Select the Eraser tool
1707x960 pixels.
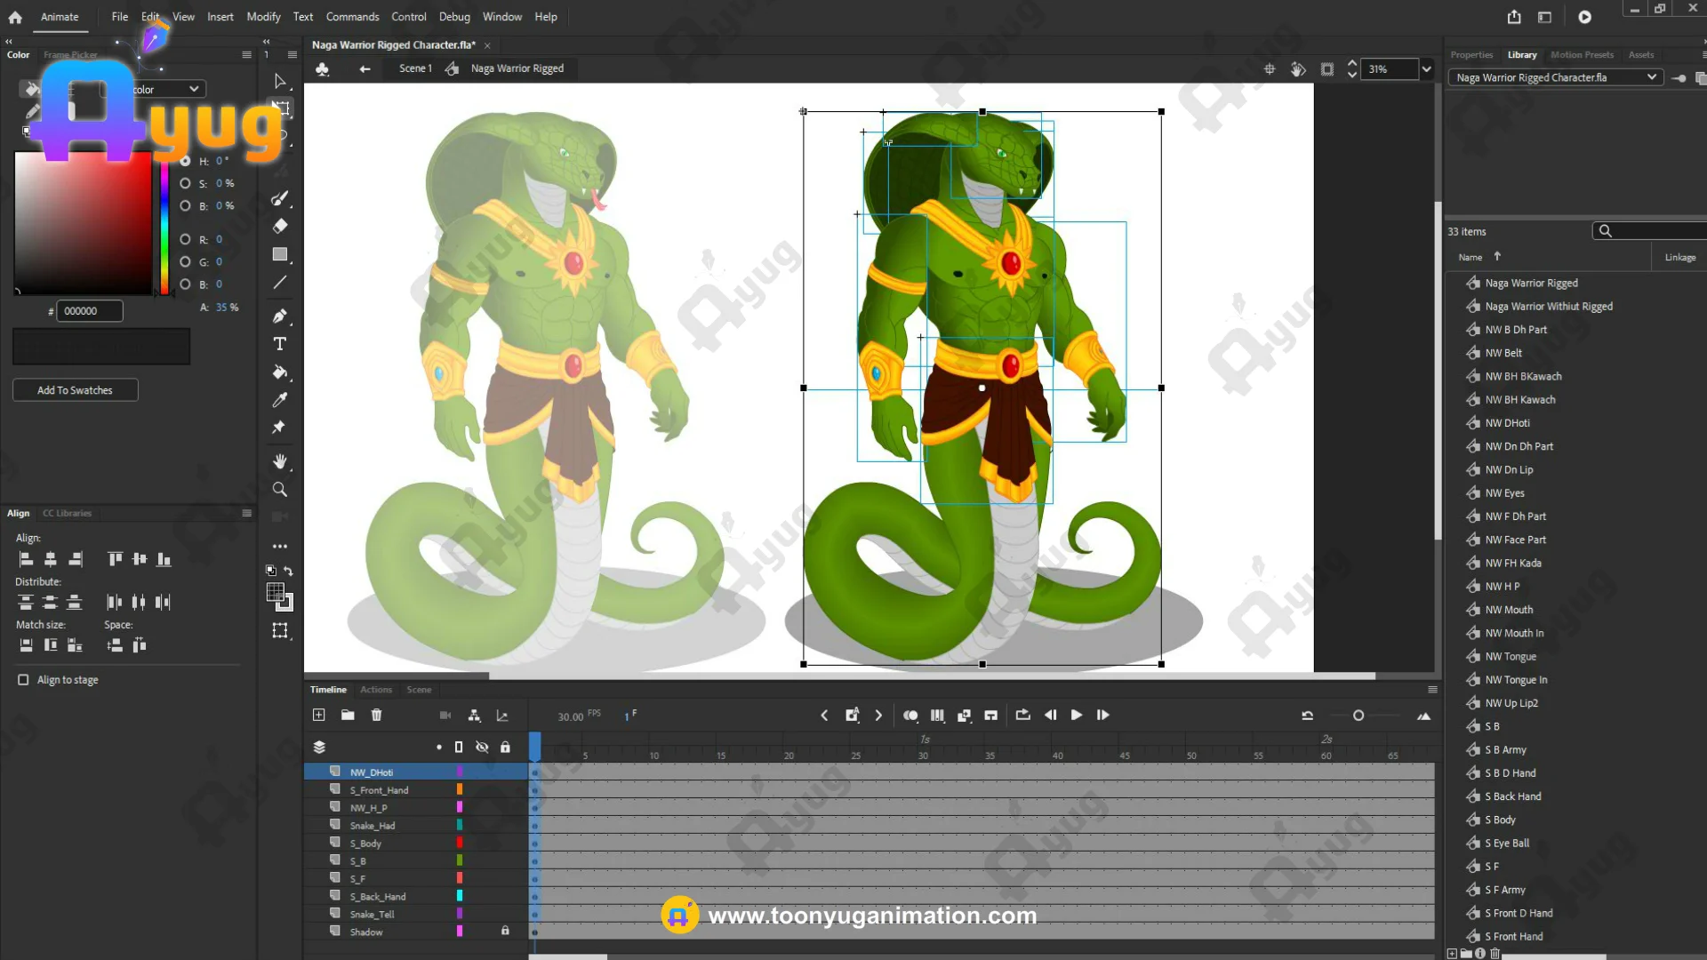point(279,226)
